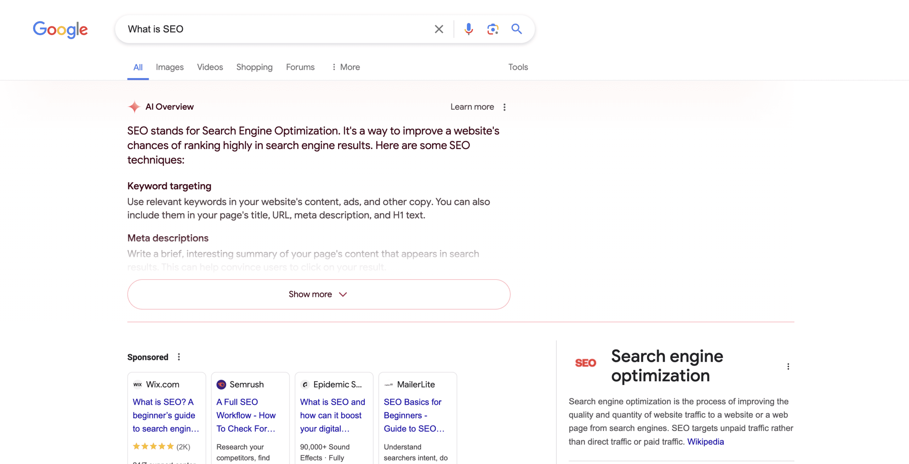This screenshot has height=464, width=909.
Task: Click the 'Meta descriptions' heading
Action: coord(168,238)
